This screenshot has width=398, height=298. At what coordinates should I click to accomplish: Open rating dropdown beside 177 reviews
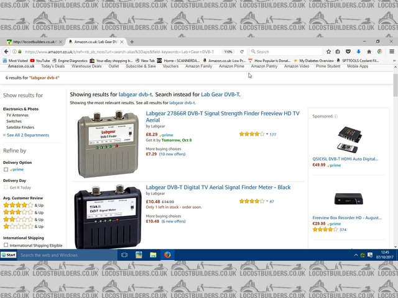267,134
